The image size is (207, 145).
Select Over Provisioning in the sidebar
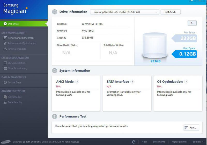point(17,68)
